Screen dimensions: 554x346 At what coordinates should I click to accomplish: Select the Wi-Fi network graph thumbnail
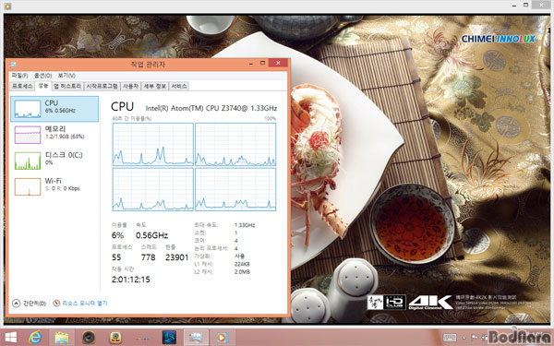click(x=28, y=186)
